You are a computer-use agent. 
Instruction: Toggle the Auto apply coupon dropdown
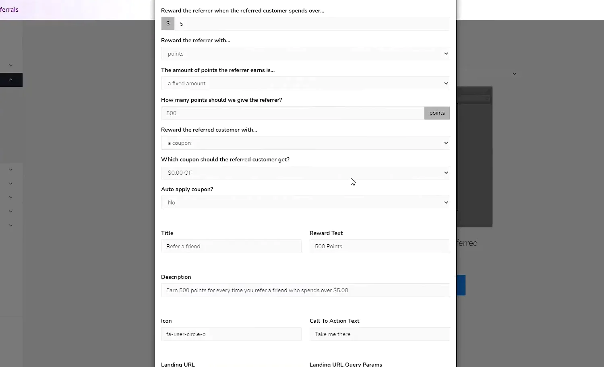coord(305,202)
